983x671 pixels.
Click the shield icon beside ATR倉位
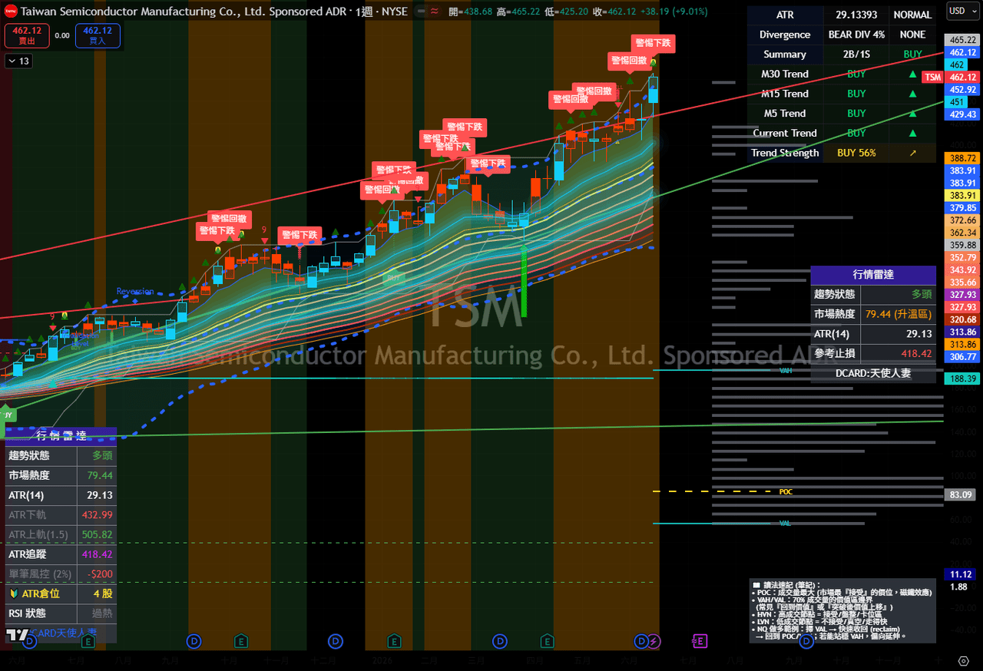coord(14,593)
